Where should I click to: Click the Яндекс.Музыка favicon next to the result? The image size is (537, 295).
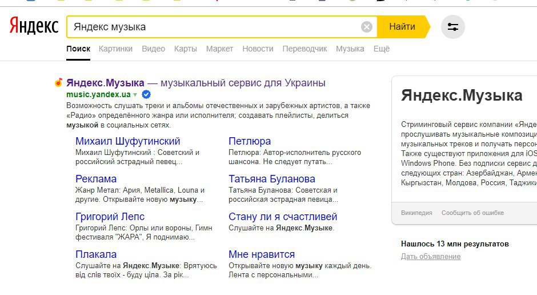coord(59,82)
